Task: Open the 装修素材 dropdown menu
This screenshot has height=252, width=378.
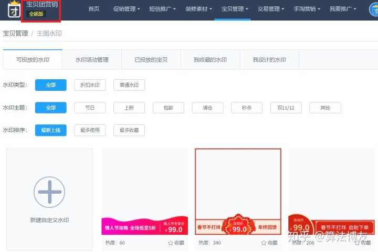Action: (x=198, y=9)
